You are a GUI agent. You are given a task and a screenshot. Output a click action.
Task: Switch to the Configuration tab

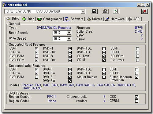coord(50,19)
